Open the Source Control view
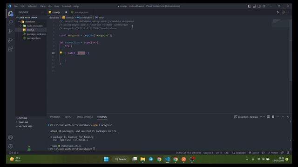This screenshot has height=167, width=298. click(x=10, y=31)
